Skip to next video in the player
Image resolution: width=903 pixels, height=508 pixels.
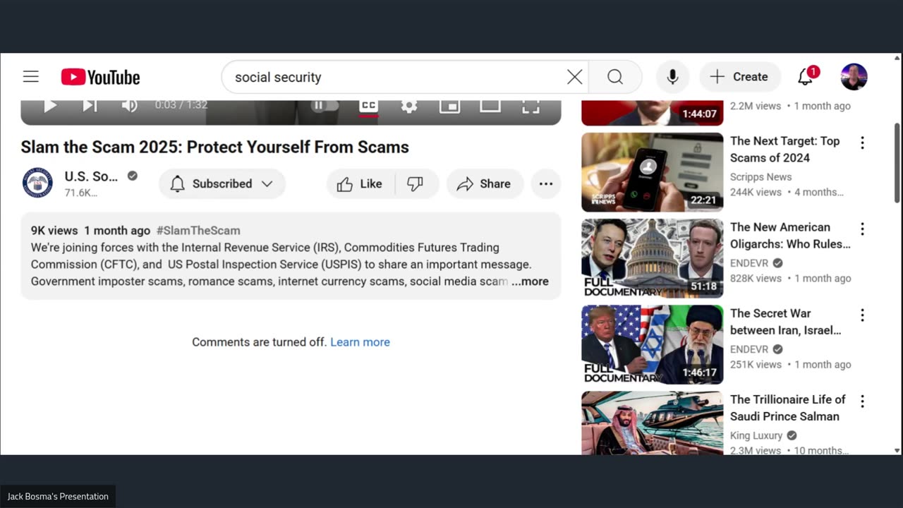point(90,106)
